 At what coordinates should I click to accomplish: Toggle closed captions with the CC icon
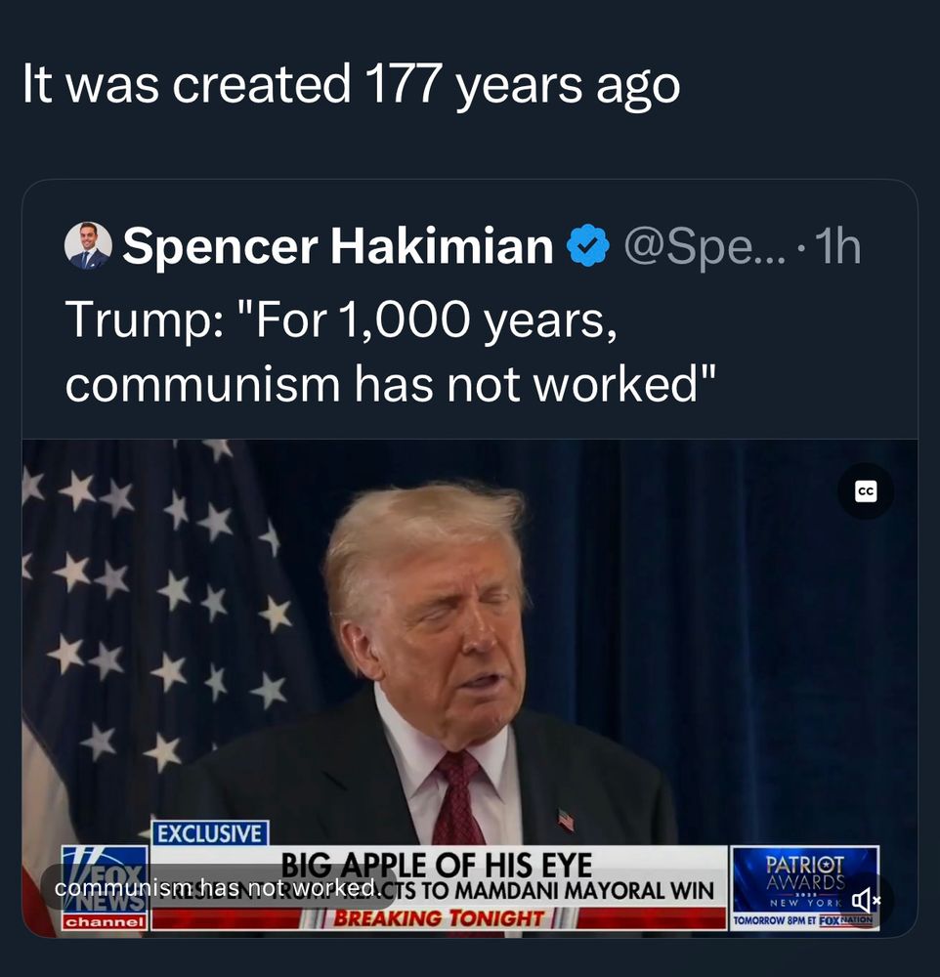click(x=864, y=491)
